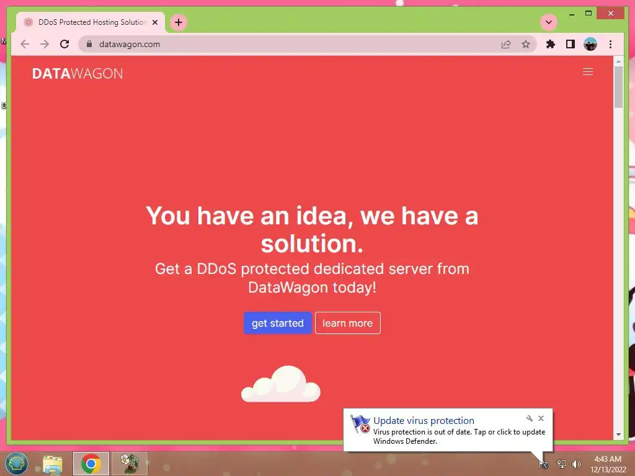Close the DDoS Protected Hosting tab
This screenshot has height=476, width=635.
click(x=155, y=22)
